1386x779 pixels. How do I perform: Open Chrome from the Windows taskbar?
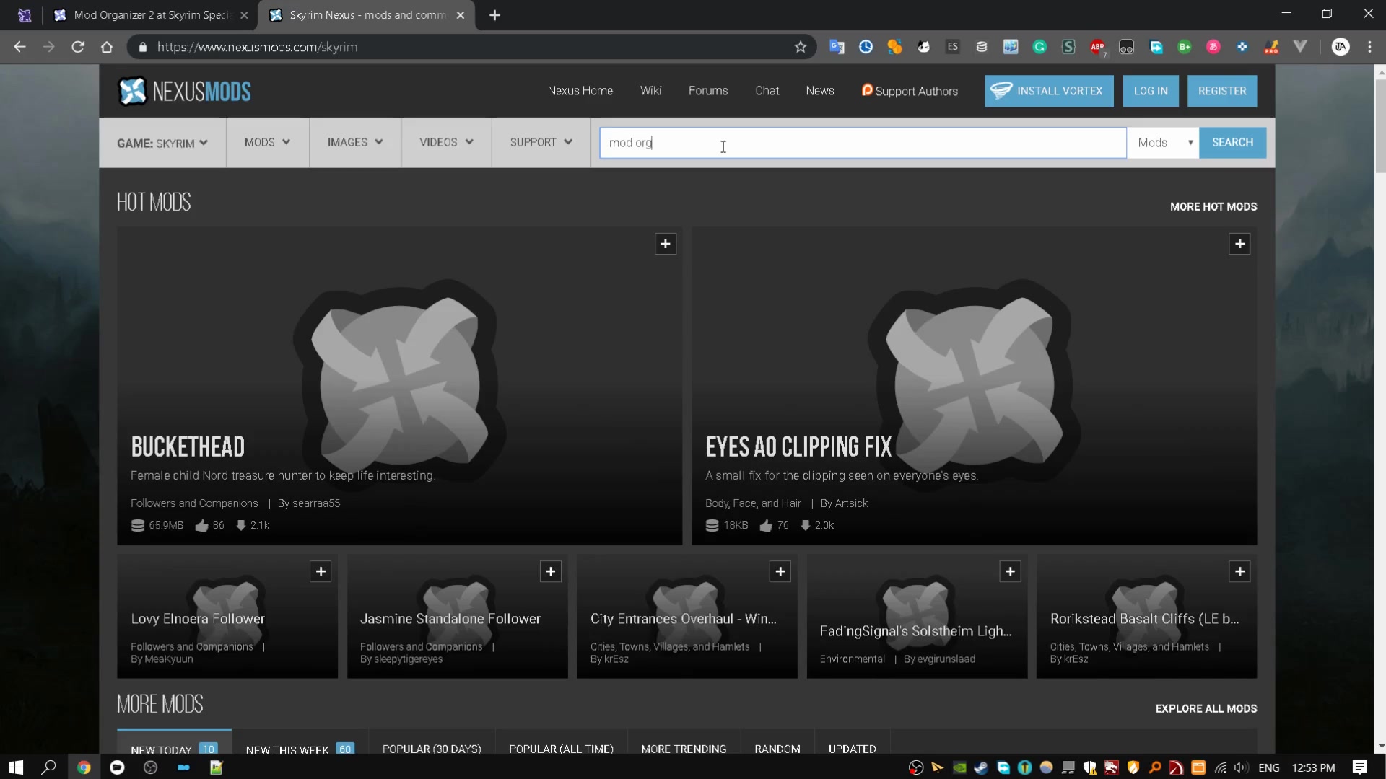coord(84,767)
